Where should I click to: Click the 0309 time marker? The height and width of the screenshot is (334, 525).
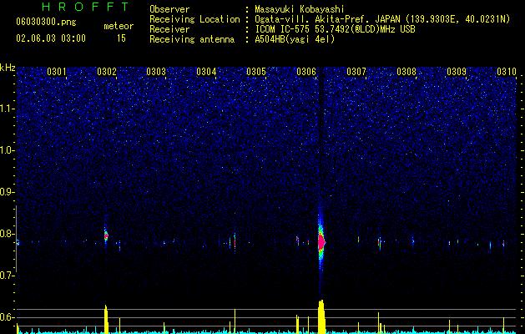[457, 71]
